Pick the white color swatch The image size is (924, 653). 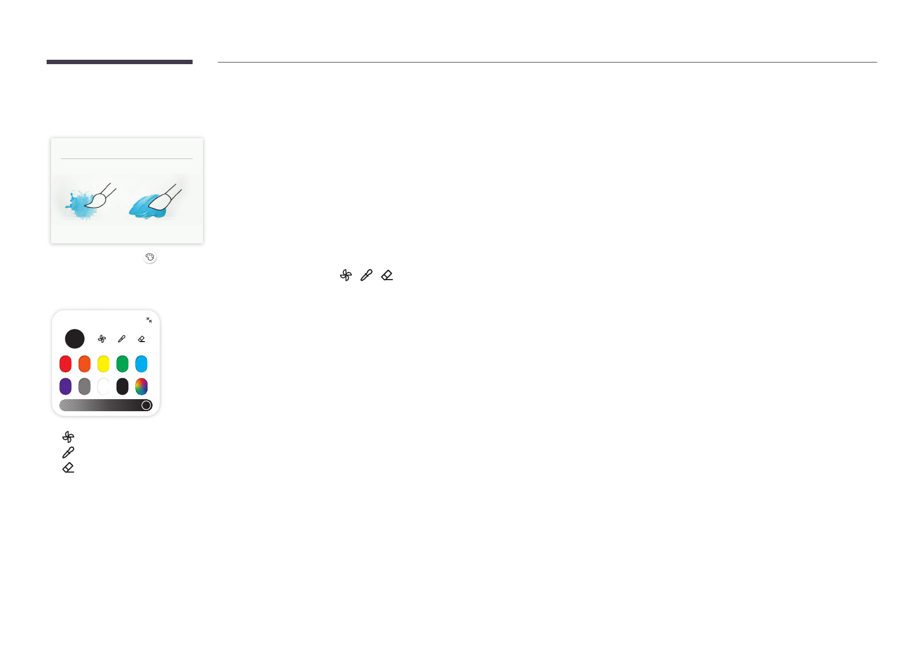pyautogui.click(x=103, y=387)
